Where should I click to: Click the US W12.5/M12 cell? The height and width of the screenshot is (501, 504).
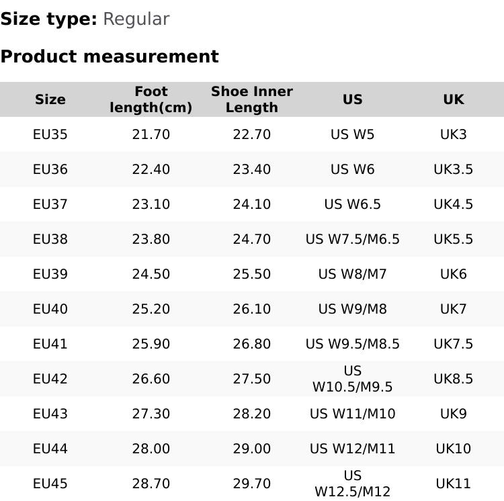[x=352, y=484]
